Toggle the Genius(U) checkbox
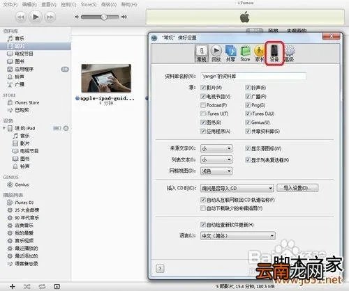The height and width of the screenshot is (291, 349). pyautogui.click(x=248, y=123)
